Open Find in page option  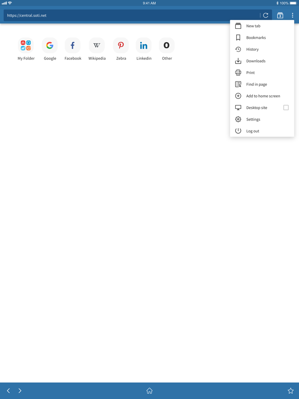point(262,84)
